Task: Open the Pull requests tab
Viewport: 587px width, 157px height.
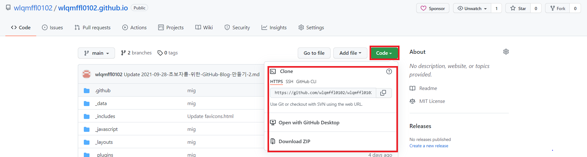Action: pyautogui.click(x=93, y=28)
